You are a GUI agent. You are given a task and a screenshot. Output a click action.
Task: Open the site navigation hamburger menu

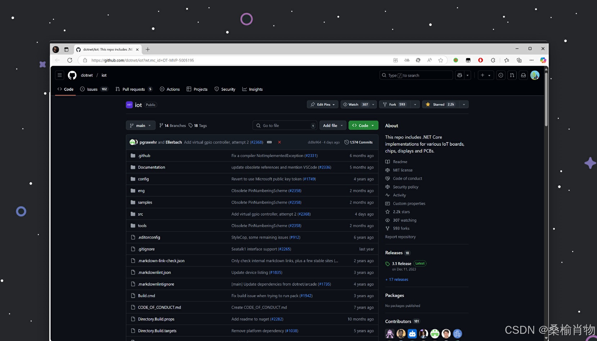coord(60,75)
